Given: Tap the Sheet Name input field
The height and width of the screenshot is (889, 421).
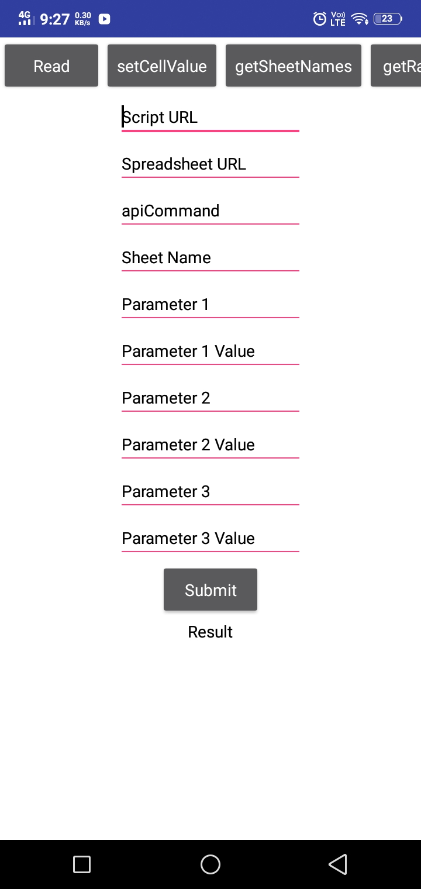Looking at the screenshot, I should pyautogui.click(x=210, y=258).
